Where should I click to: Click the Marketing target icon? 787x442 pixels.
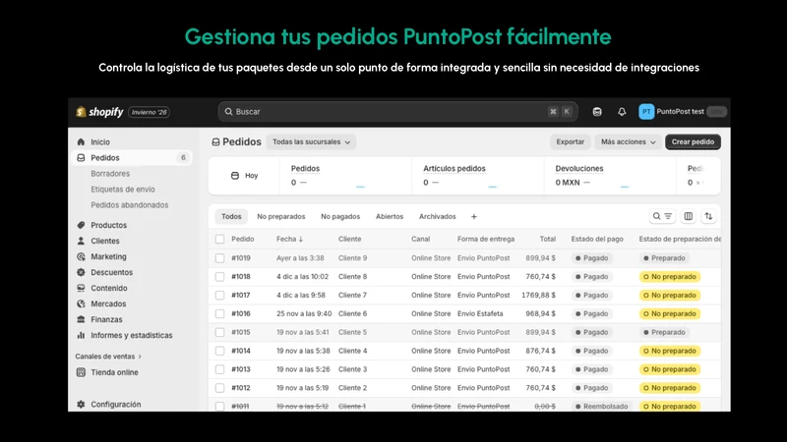81,256
